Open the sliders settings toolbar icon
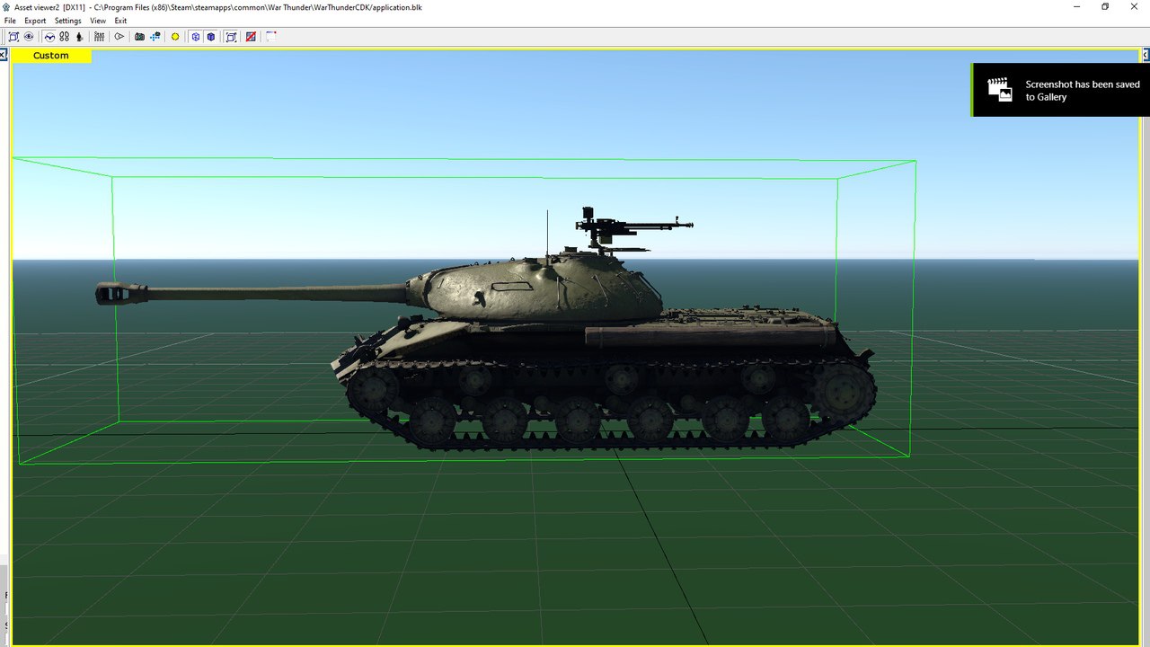1150x647 pixels. tap(99, 37)
